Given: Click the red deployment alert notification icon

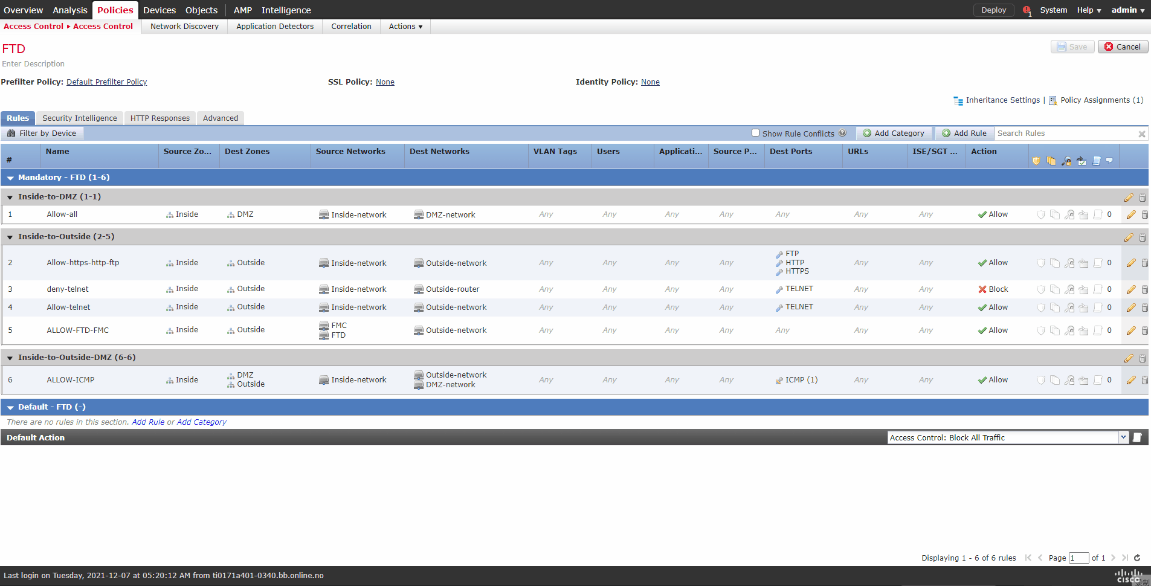Looking at the screenshot, I should (1027, 10).
